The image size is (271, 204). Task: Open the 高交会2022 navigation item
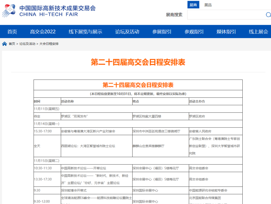pos(43,32)
